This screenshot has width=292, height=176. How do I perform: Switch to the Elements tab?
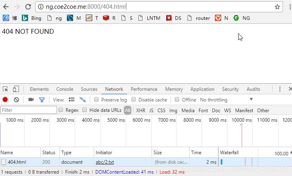pyautogui.click(x=39, y=89)
